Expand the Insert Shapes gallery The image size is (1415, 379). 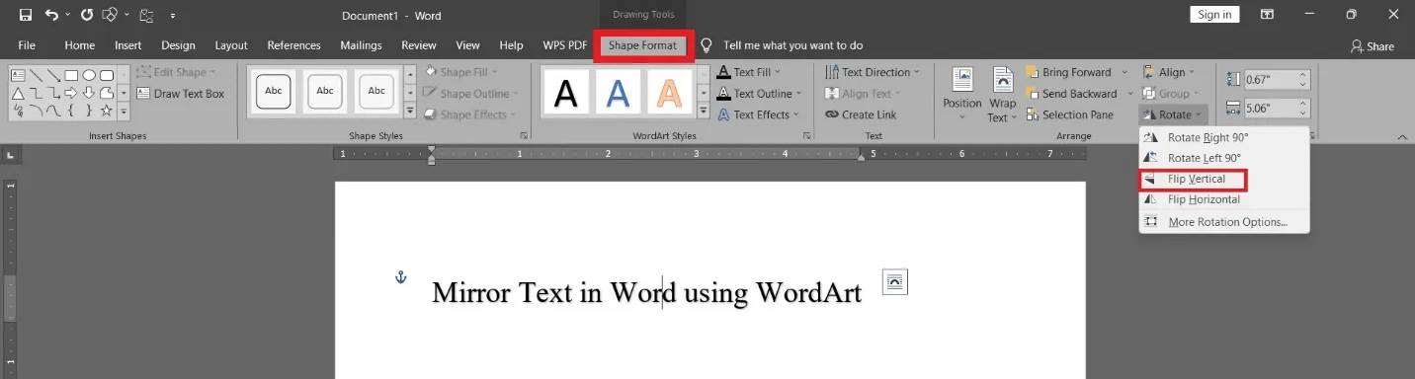[x=124, y=112]
